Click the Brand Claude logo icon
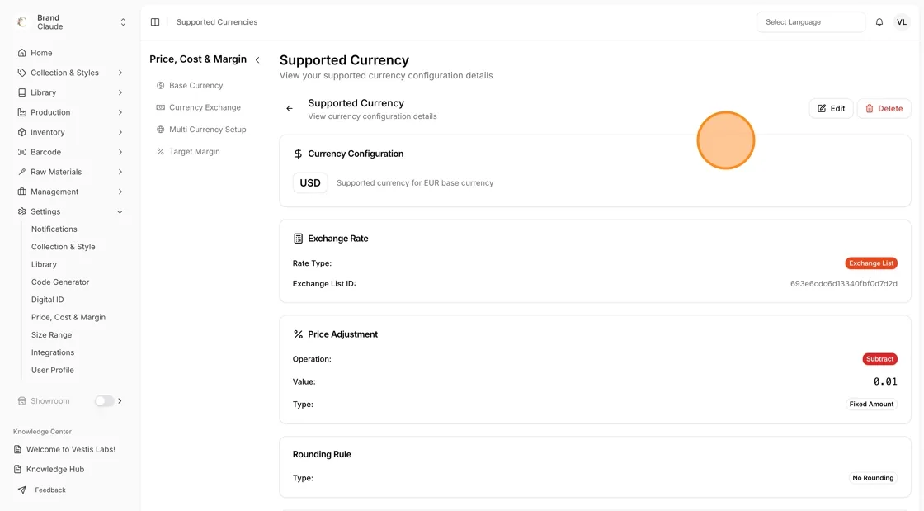 click(22, 21)
